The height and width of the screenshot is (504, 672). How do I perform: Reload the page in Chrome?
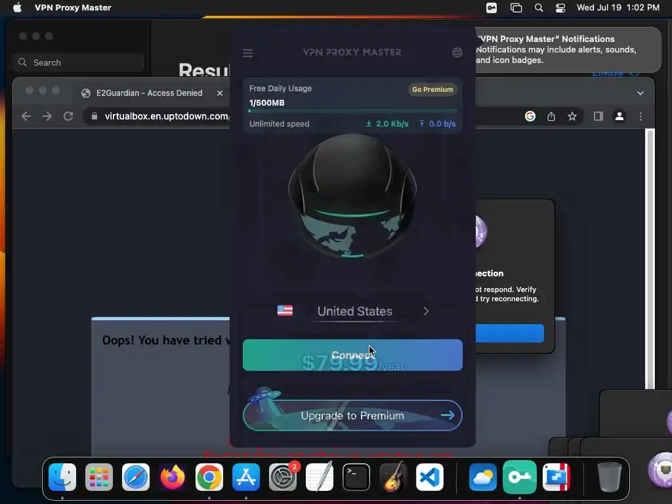tap(68, 116)
